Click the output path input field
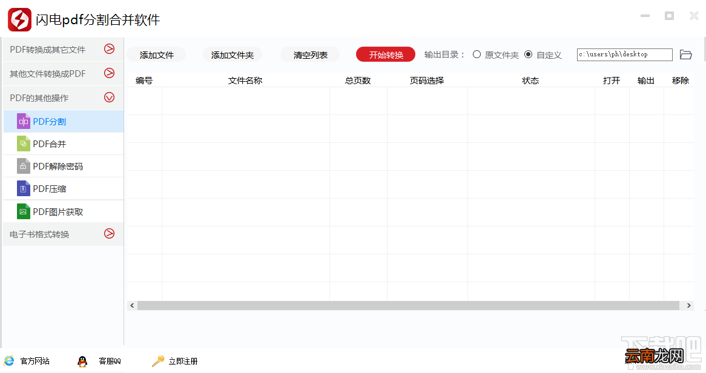 (624, 54)
